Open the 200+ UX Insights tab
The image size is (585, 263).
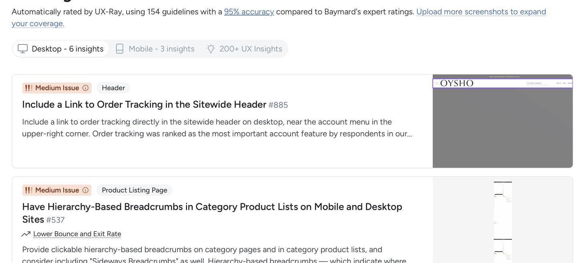tap(245, 49)
